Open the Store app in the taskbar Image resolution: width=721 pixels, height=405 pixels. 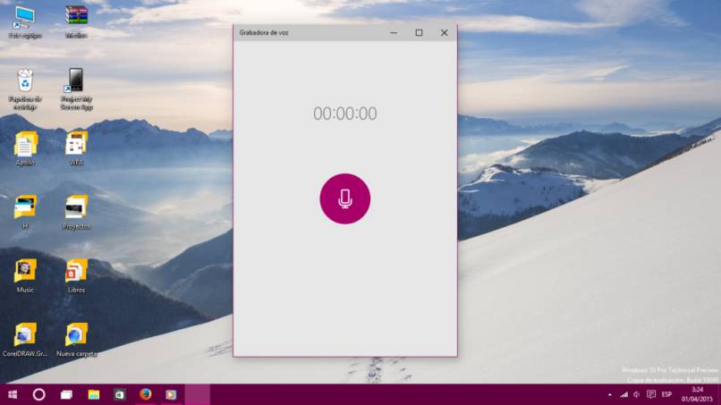coord(119,394)
